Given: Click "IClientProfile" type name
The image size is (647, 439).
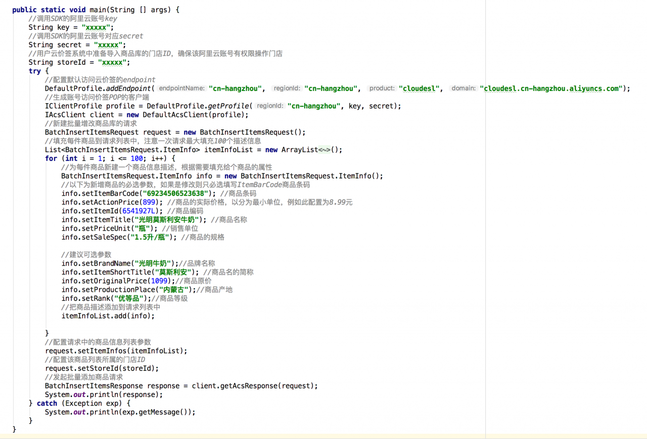Looking at the screenshot, I should click(73, 106).
